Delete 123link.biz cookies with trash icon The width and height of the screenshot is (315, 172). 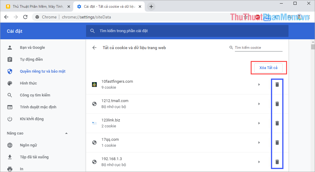[277, 123]
